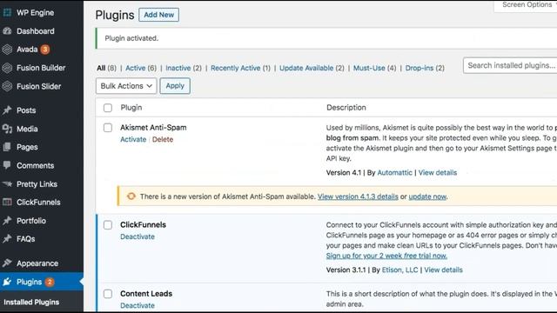Click the Comments bubble icon

7,165
